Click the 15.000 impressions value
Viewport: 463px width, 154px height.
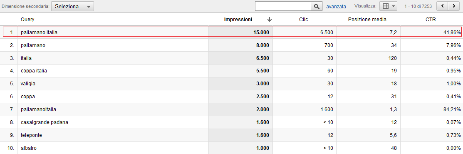click(x=261, y=32)
